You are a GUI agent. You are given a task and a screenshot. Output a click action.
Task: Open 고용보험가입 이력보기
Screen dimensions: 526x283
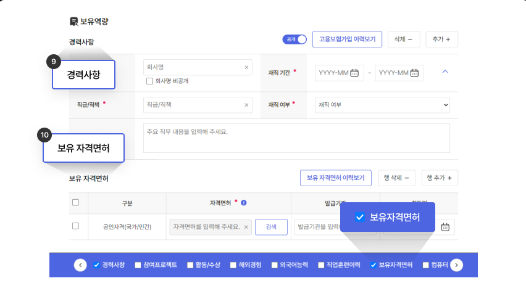click(x=347, y=39)
